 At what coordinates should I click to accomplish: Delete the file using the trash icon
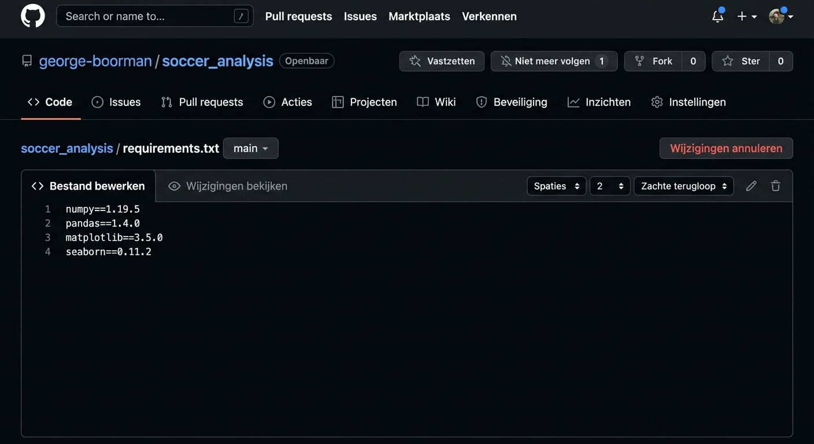point(775,186)
